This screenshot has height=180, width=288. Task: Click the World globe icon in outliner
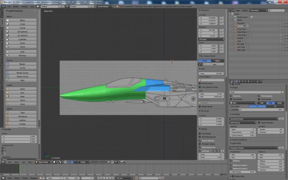pyautogui.click(x=236, y=20)
